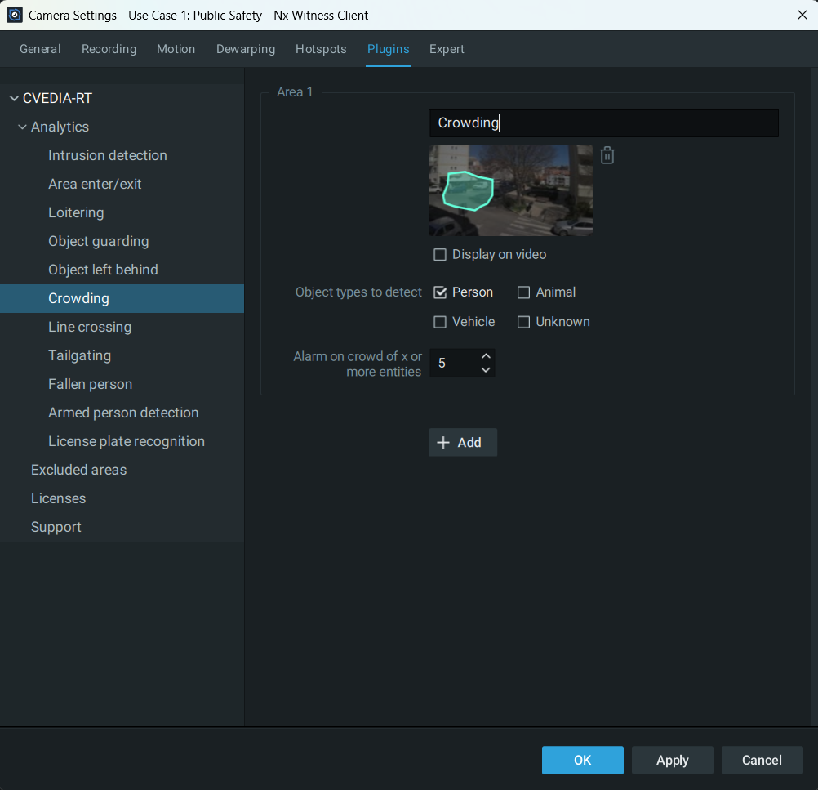Delete Area 1 with the trash icon
This screenshot has width=818, height=790.
[x=607, y=155]
